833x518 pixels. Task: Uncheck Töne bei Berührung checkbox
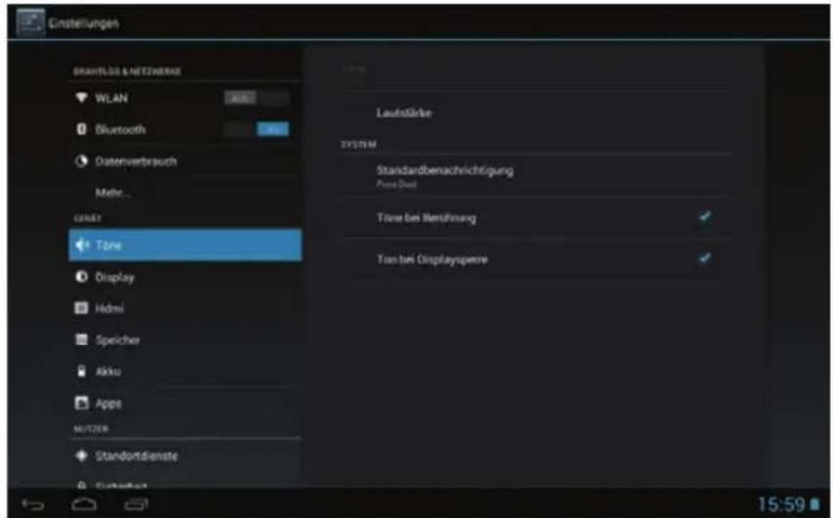(705, 216)
